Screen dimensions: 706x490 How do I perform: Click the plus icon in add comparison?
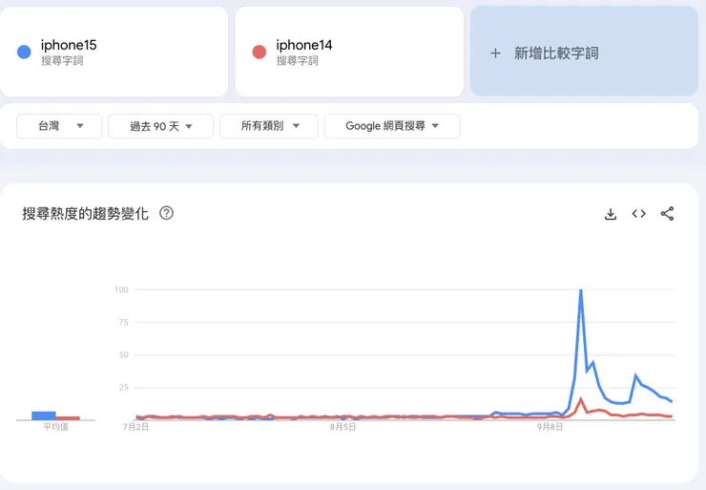pos(495,53)
